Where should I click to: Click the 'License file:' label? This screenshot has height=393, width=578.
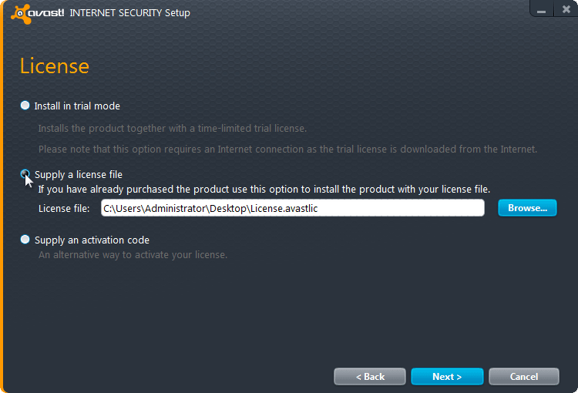click(x=64, y=209)
